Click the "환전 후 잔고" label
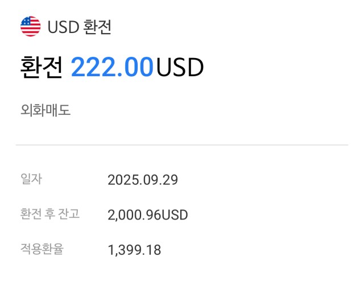 pyautogui.click(x=50, y=214)
